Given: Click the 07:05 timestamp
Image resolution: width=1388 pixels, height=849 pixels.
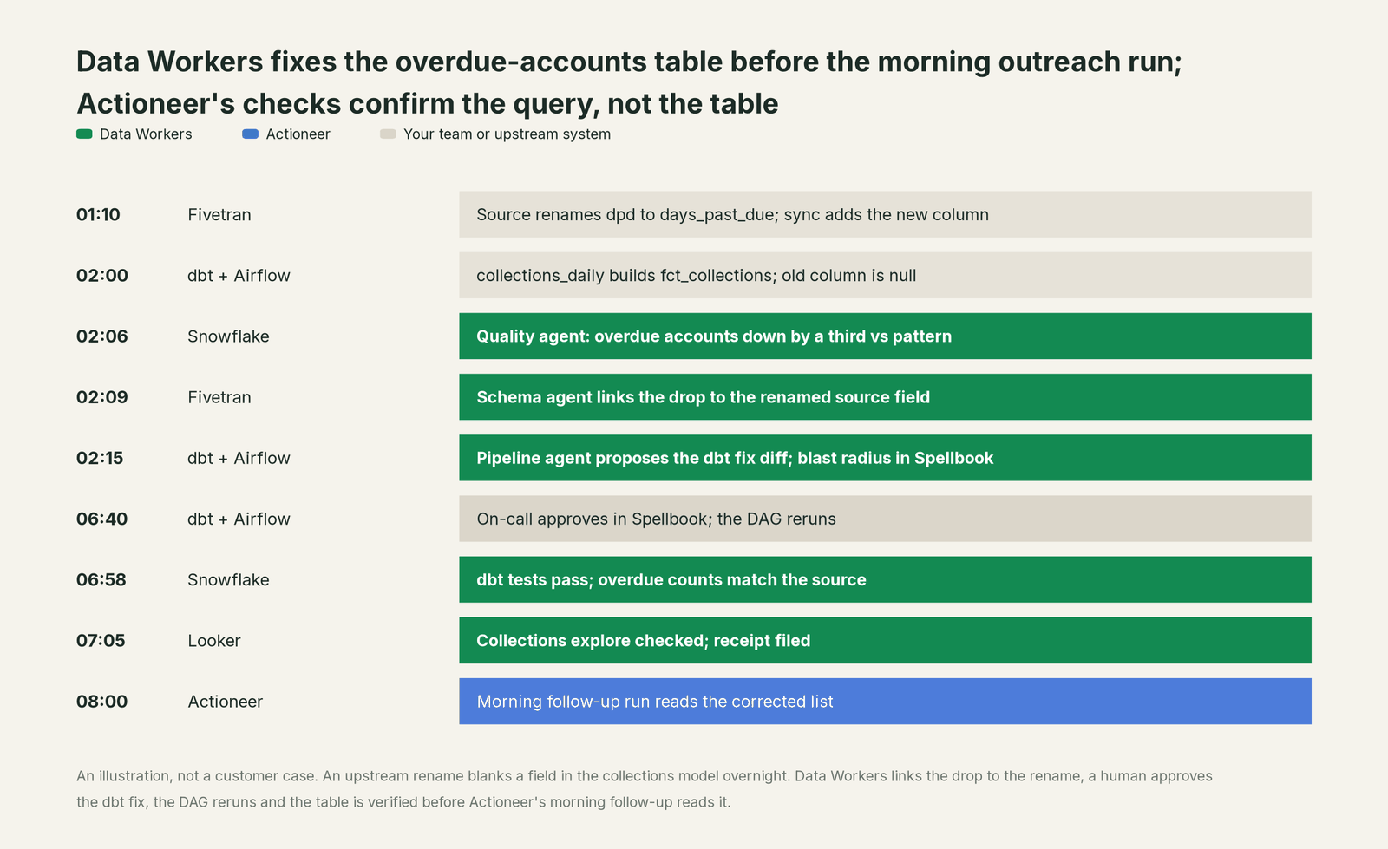Looking at the screenshot, I should pos(101,641).
